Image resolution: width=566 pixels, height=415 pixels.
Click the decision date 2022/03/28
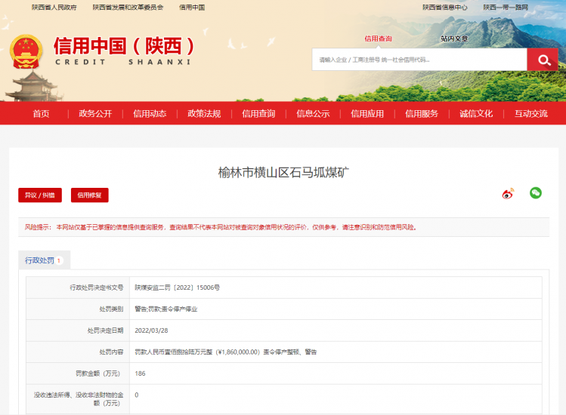click(x=151, y=330)
